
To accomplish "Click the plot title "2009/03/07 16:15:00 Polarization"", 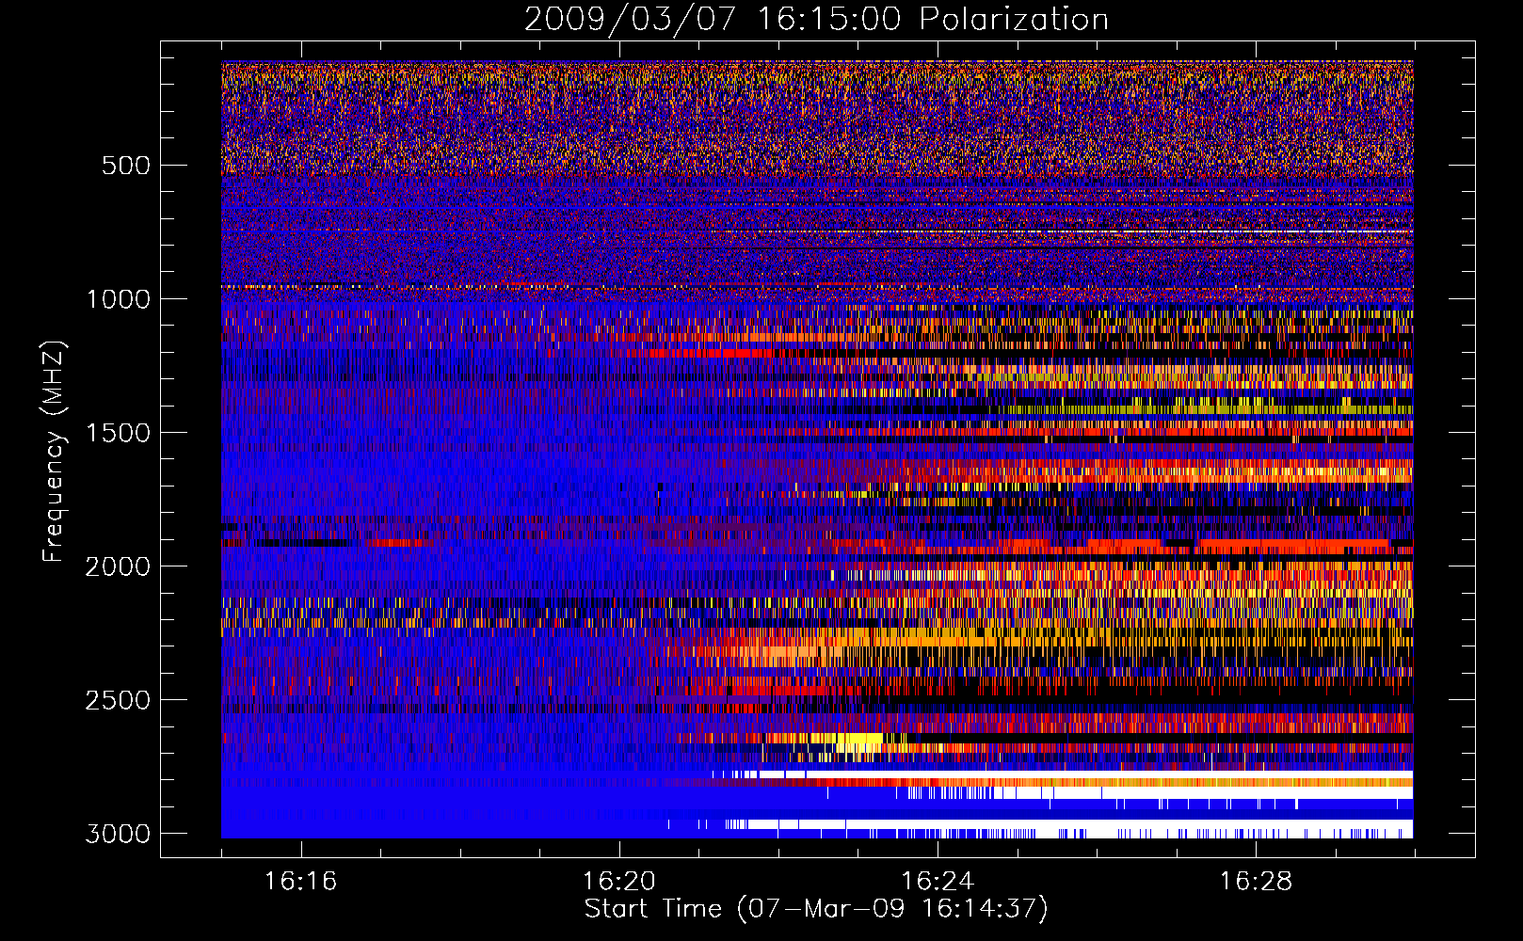I will (x=816, y=20).
